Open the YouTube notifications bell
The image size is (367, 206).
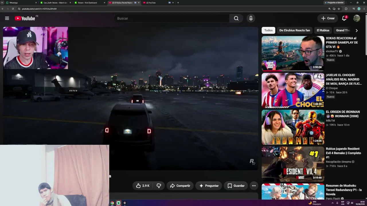click(x=344, y=18)
